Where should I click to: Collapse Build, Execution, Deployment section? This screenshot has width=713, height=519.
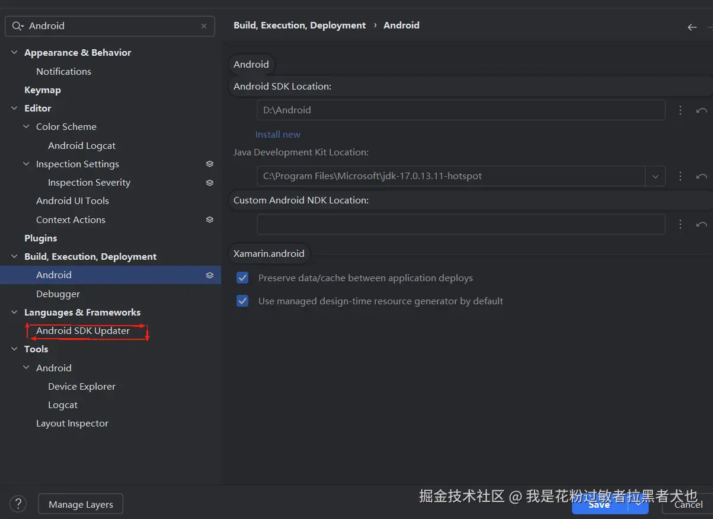[14, 257]
